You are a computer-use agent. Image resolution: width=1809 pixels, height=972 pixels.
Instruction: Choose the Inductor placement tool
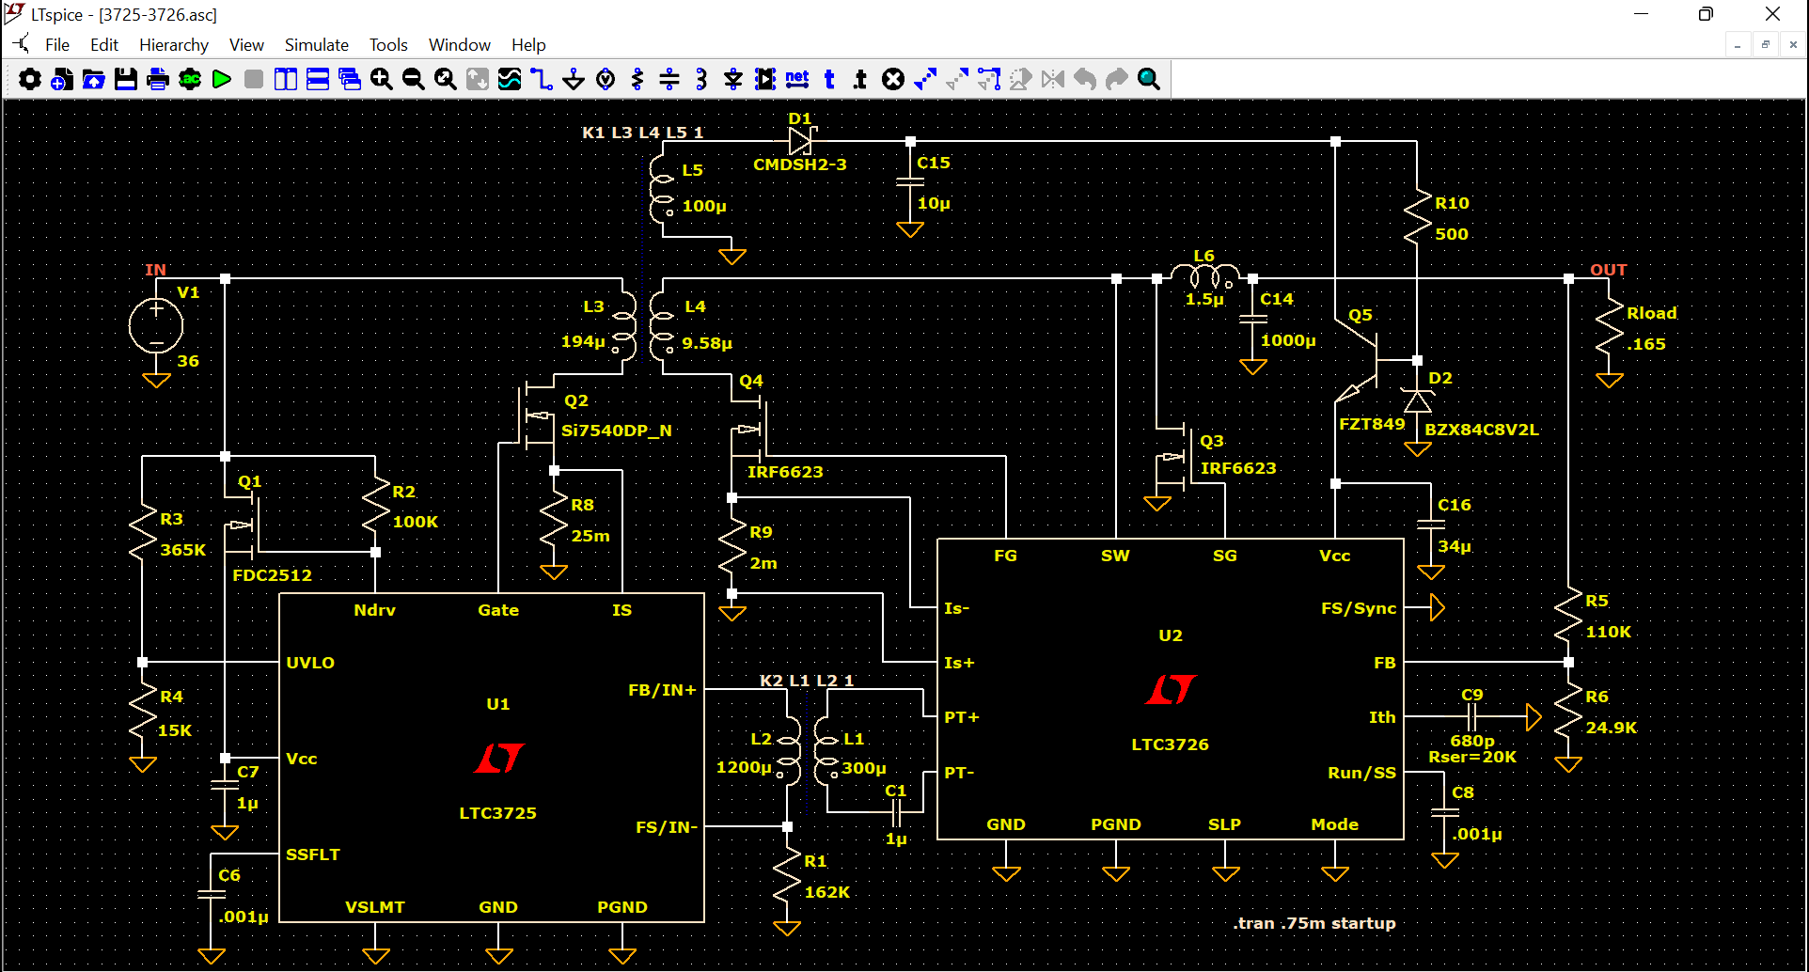[701, 80]
